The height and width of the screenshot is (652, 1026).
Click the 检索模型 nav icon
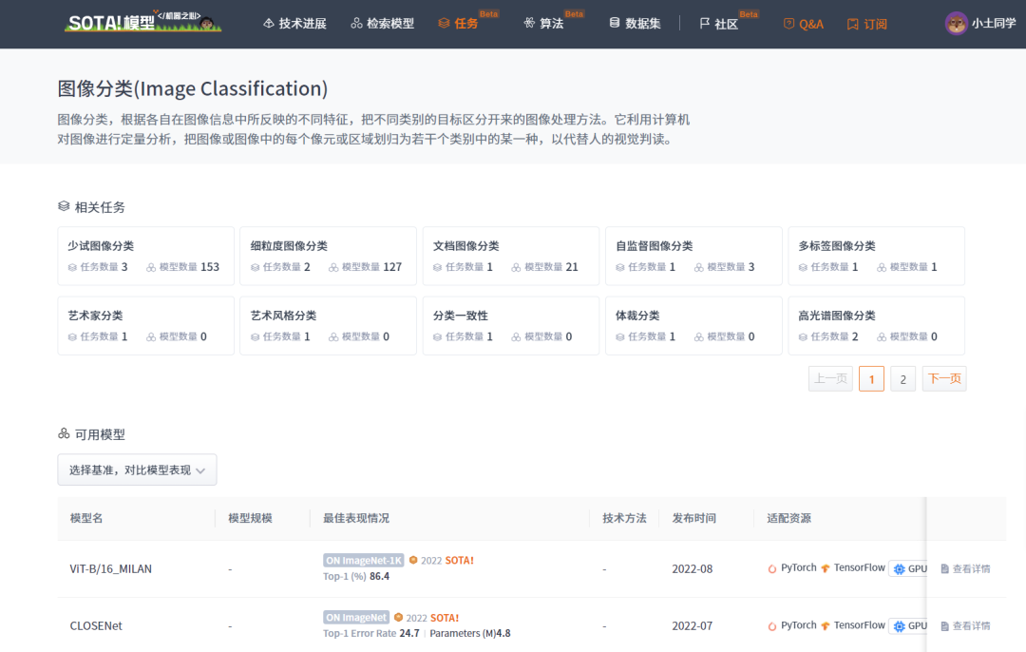356,24
